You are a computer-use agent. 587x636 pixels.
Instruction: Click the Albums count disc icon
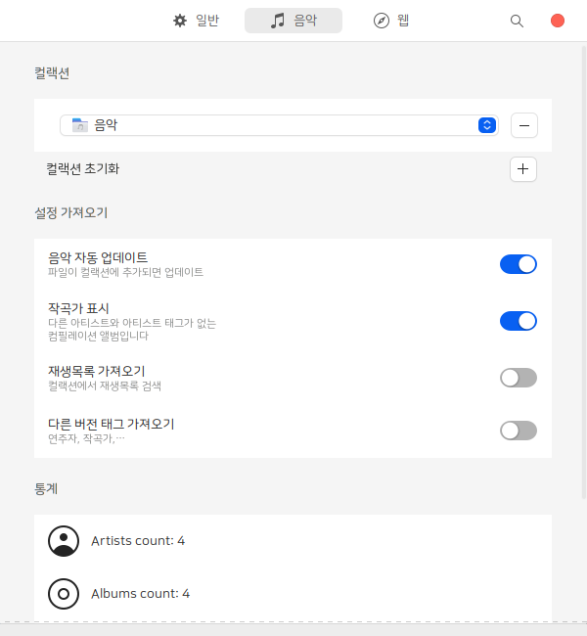point(64,593)
